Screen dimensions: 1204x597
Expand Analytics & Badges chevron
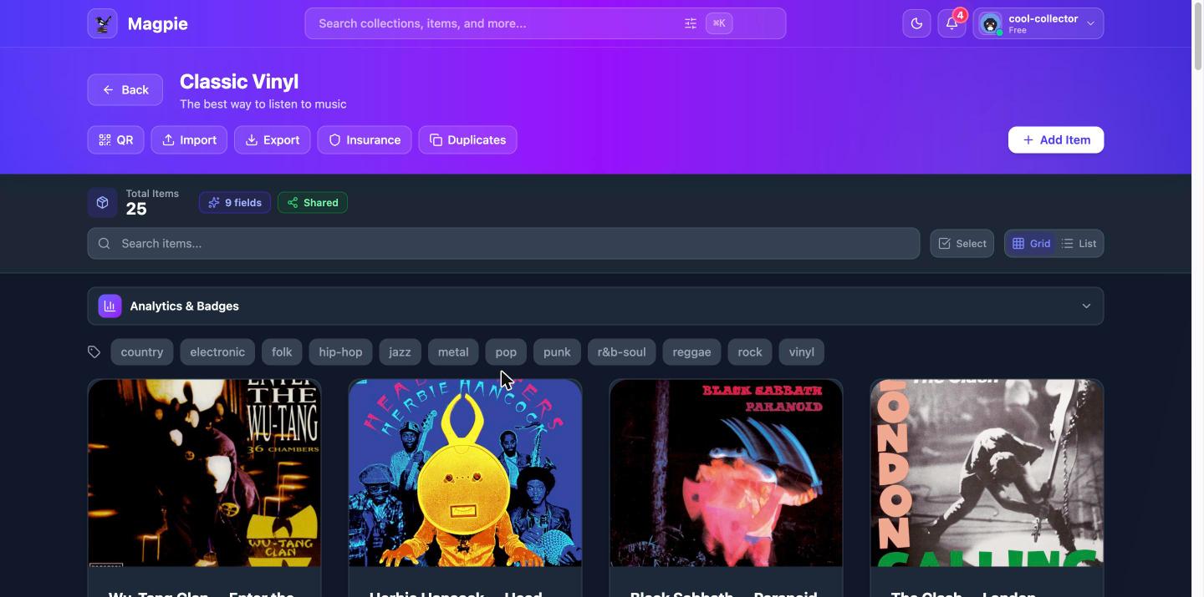[1086, 306]
